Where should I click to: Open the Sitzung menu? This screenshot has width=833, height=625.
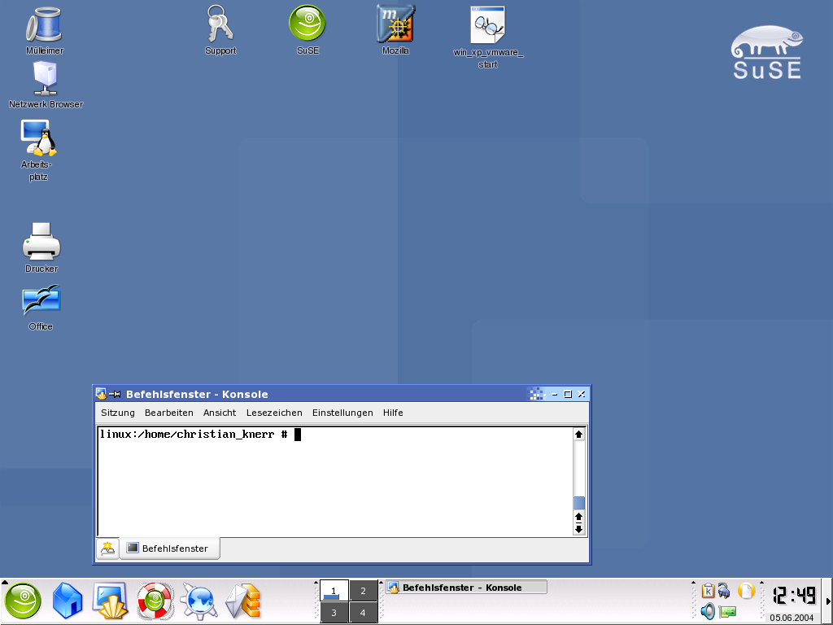(x=118, y=413)
